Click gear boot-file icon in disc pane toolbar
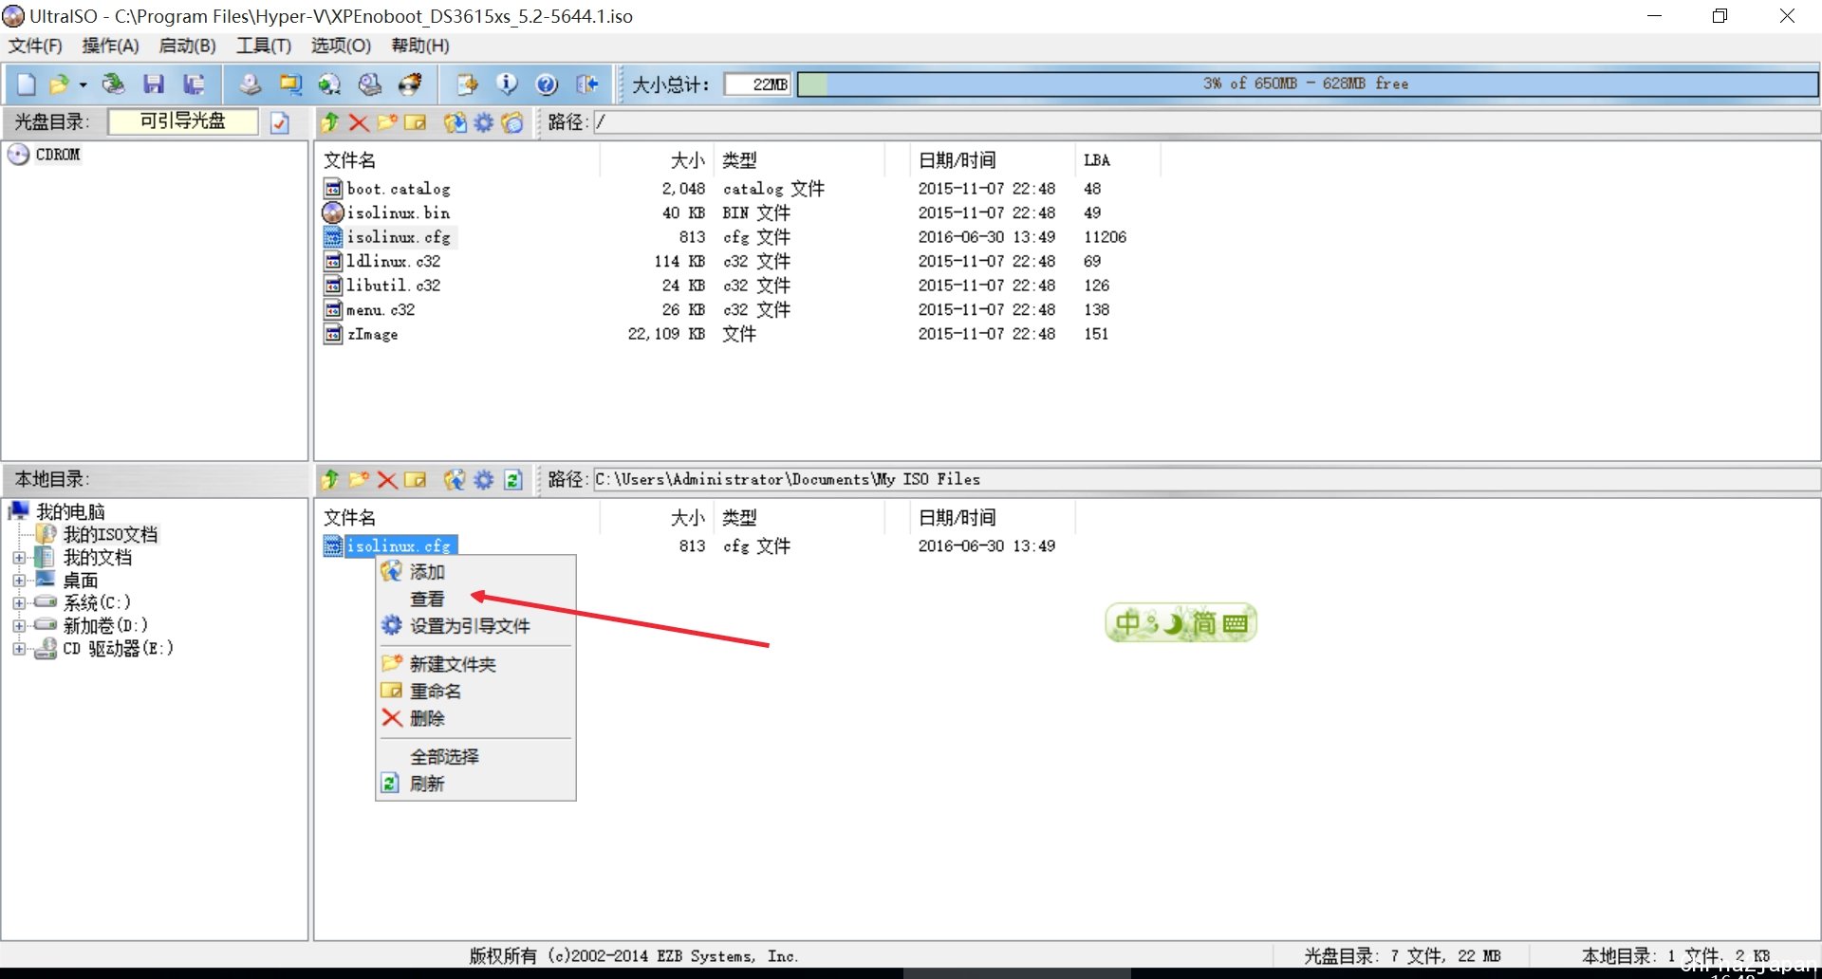Viewport: 1822px width, 979px height. coord(484,122)
